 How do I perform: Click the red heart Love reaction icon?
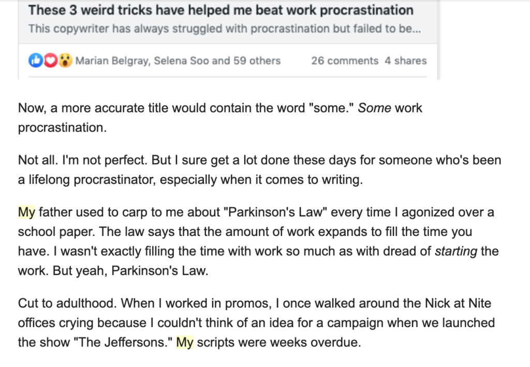pos(51,61)
